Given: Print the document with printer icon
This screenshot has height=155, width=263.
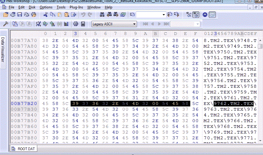Looking at the screenshot, I should (x=26, y=15).
